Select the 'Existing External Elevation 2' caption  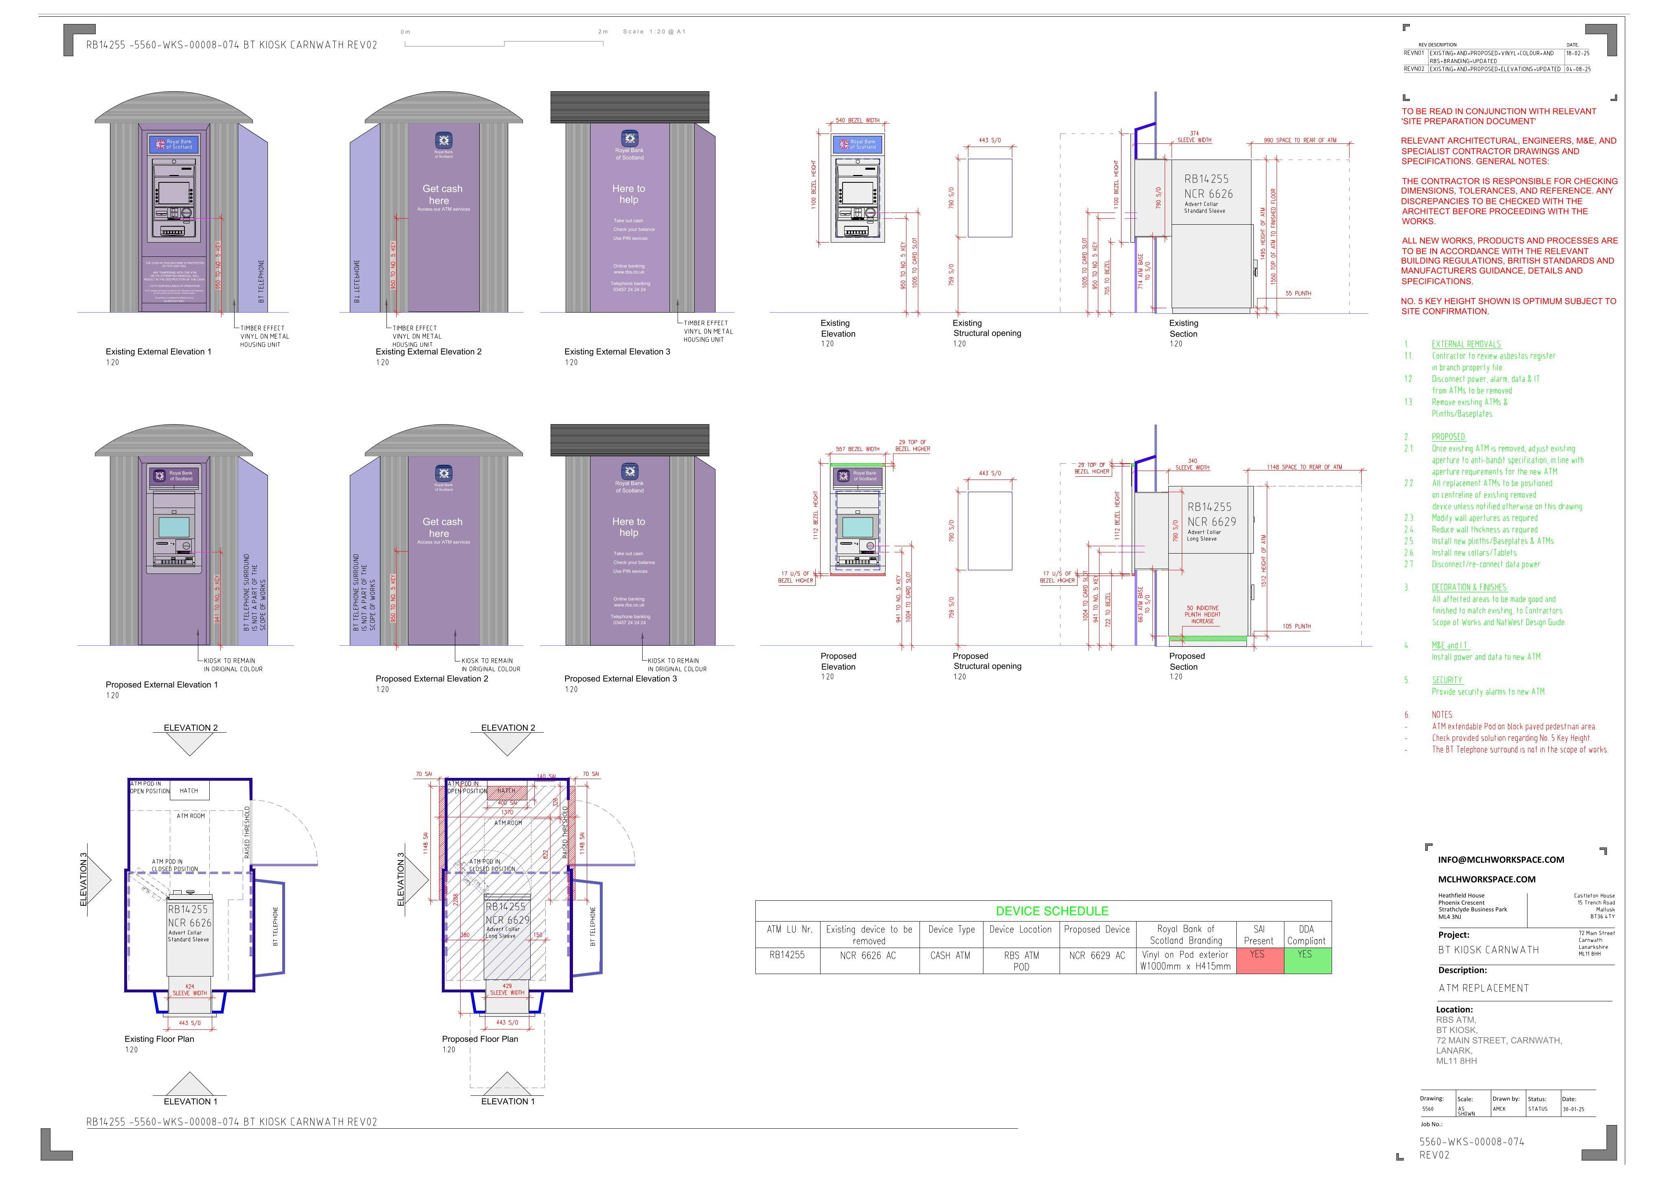pyautogui.click(x=429, y=352)
